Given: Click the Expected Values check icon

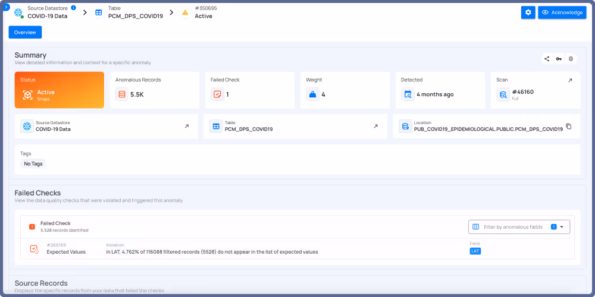Looking at the screenshot, I should pos(34,249).
